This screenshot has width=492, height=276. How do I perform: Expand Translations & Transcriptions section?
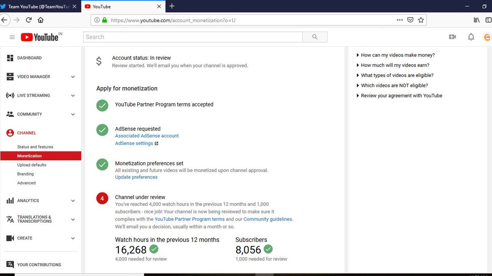click(x=73, y=219)
